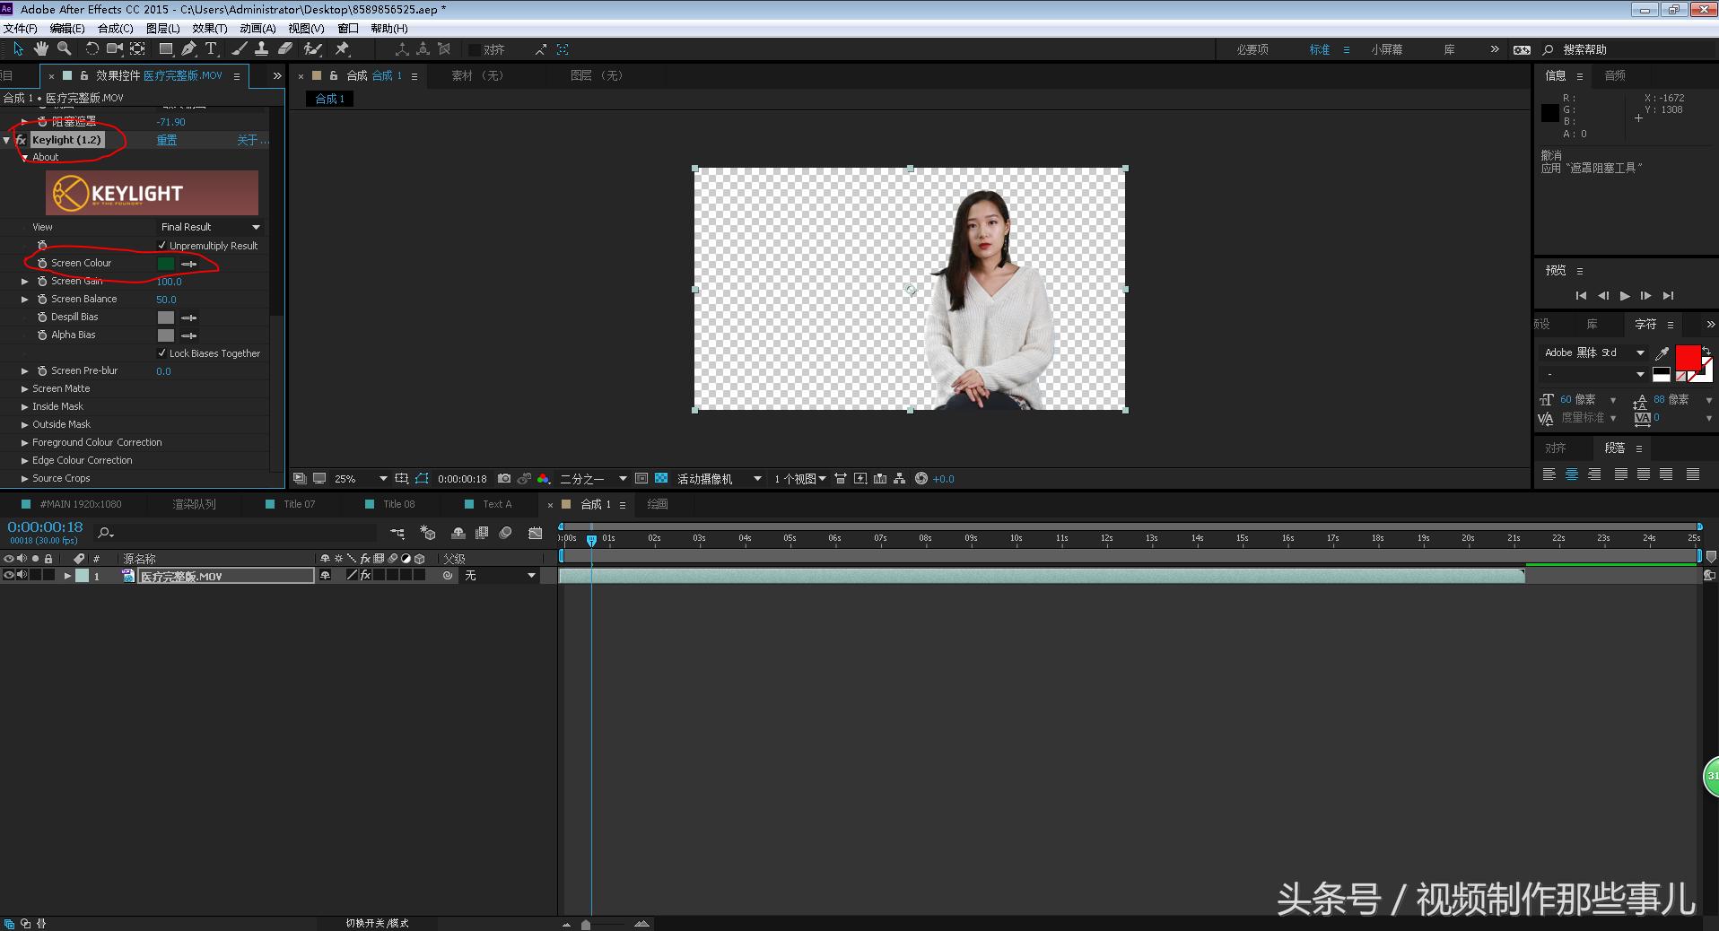Viewport: 1719px width, 931px height.
Task: Switch to the Title 07 timeline tab
Action: point(299,504)
